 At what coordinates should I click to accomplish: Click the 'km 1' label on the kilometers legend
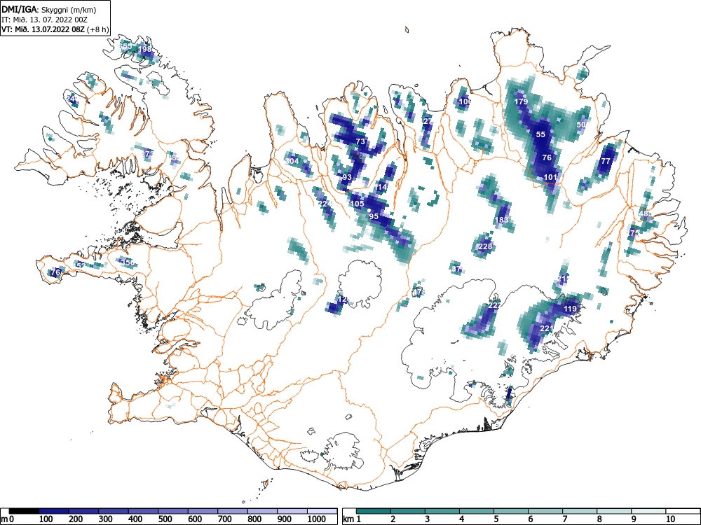tap(353, 519)
